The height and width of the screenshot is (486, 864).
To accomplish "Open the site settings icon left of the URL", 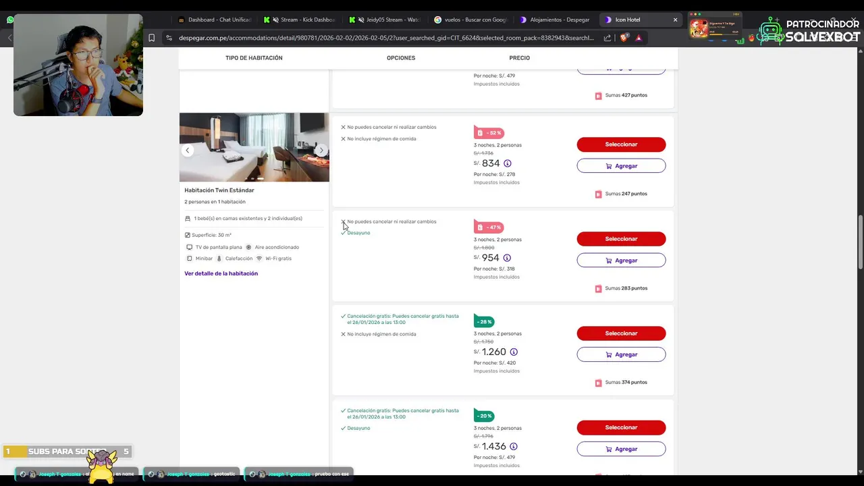I will point(169,38).
